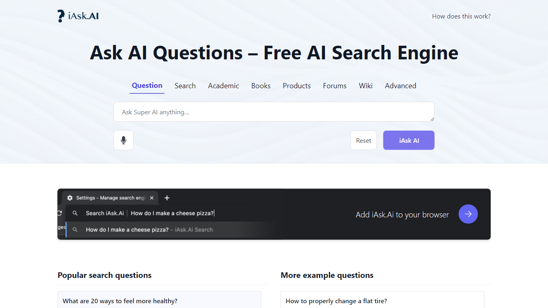The image size is (548, 308).
Task: Open the Books tab
Action: point(261,86)
